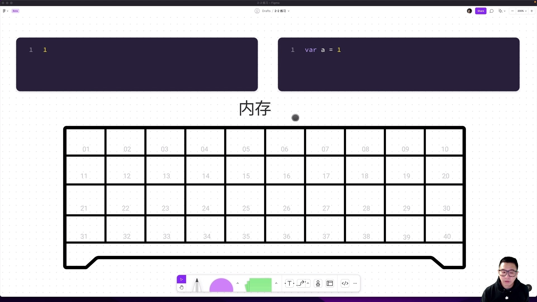The height and width of the screenshot is (302, 537).
Task: Open the comments panel
Action: pyautogui.click(x=491, y=11)
